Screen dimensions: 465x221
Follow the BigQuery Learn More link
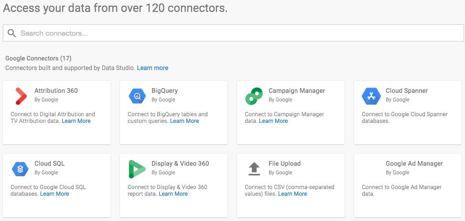[184, 121]
